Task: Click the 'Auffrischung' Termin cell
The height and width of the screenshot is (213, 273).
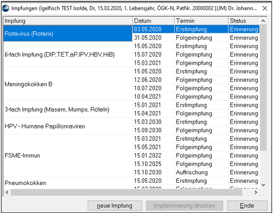Action: click(201, 172)
